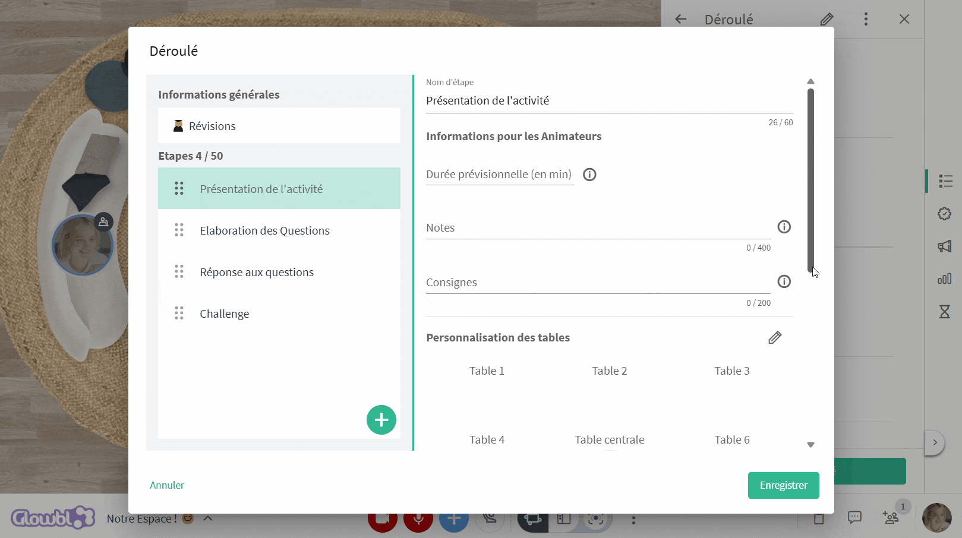Click the Annuler link
This screenshot has width=962, height=538.
coord(167,485)
